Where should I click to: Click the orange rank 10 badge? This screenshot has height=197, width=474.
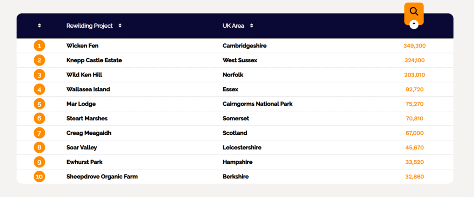click(x=39, y=177)
